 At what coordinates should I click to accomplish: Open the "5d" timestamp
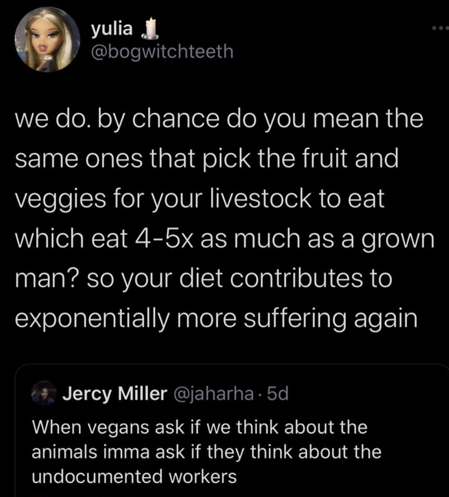point(278,394)
